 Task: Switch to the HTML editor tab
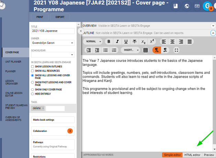[192, 155]
